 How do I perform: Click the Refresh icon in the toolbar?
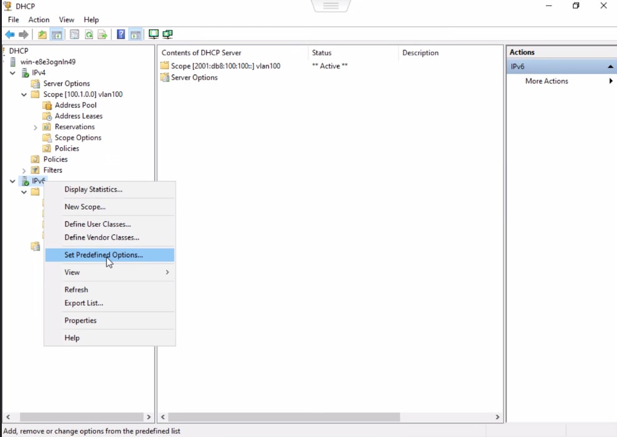(88, 34)
